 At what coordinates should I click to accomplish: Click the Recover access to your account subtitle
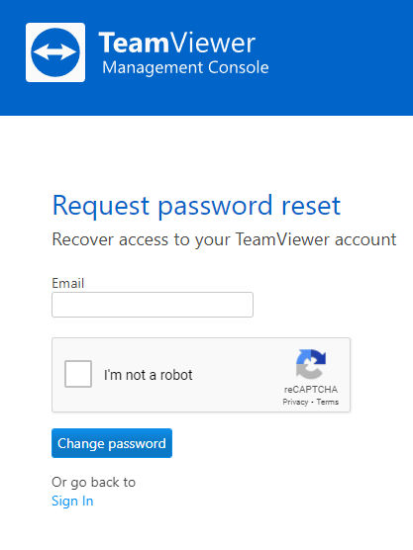tap(224, 240)
